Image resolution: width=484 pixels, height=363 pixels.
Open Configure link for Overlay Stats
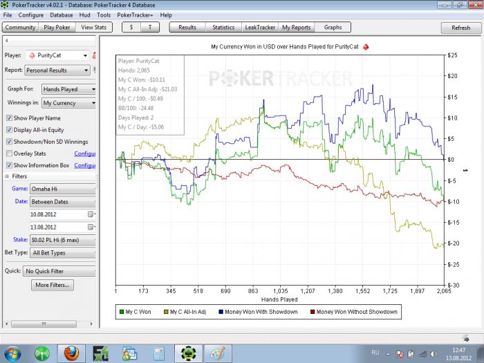pos(85,153)
